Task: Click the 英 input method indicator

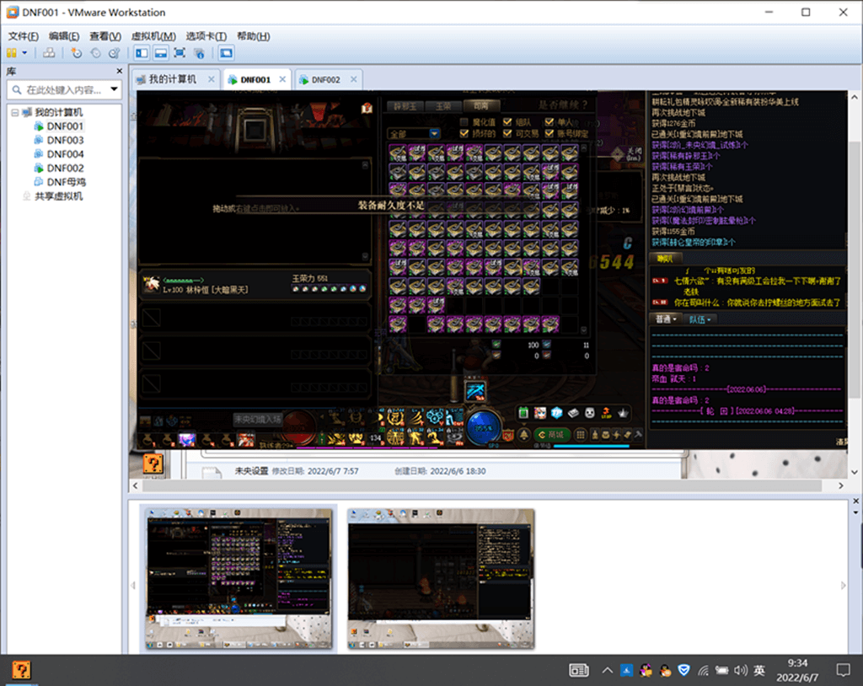Action: [x=759, y=670]
